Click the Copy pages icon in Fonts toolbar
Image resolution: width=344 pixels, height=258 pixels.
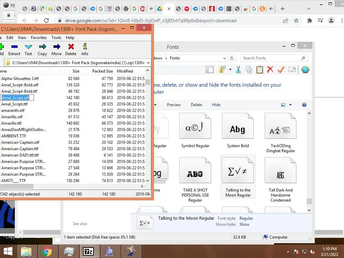[249, 70]
